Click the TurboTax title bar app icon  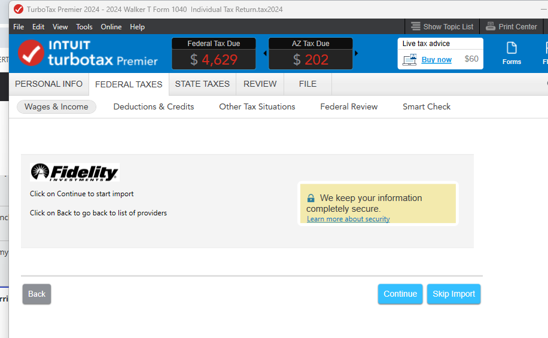19,10
